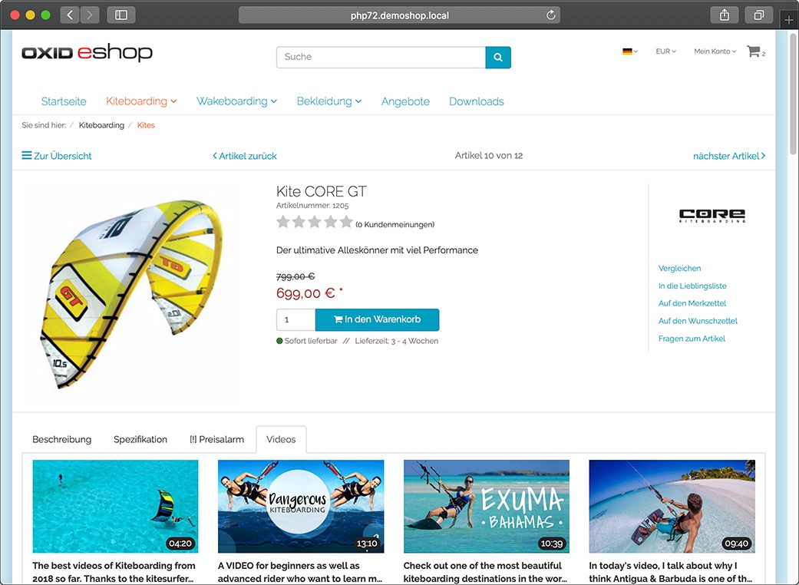Click Kiteboarding in the breadcrumb
Screen dimensions: 799x585
[x=101, y=125]
